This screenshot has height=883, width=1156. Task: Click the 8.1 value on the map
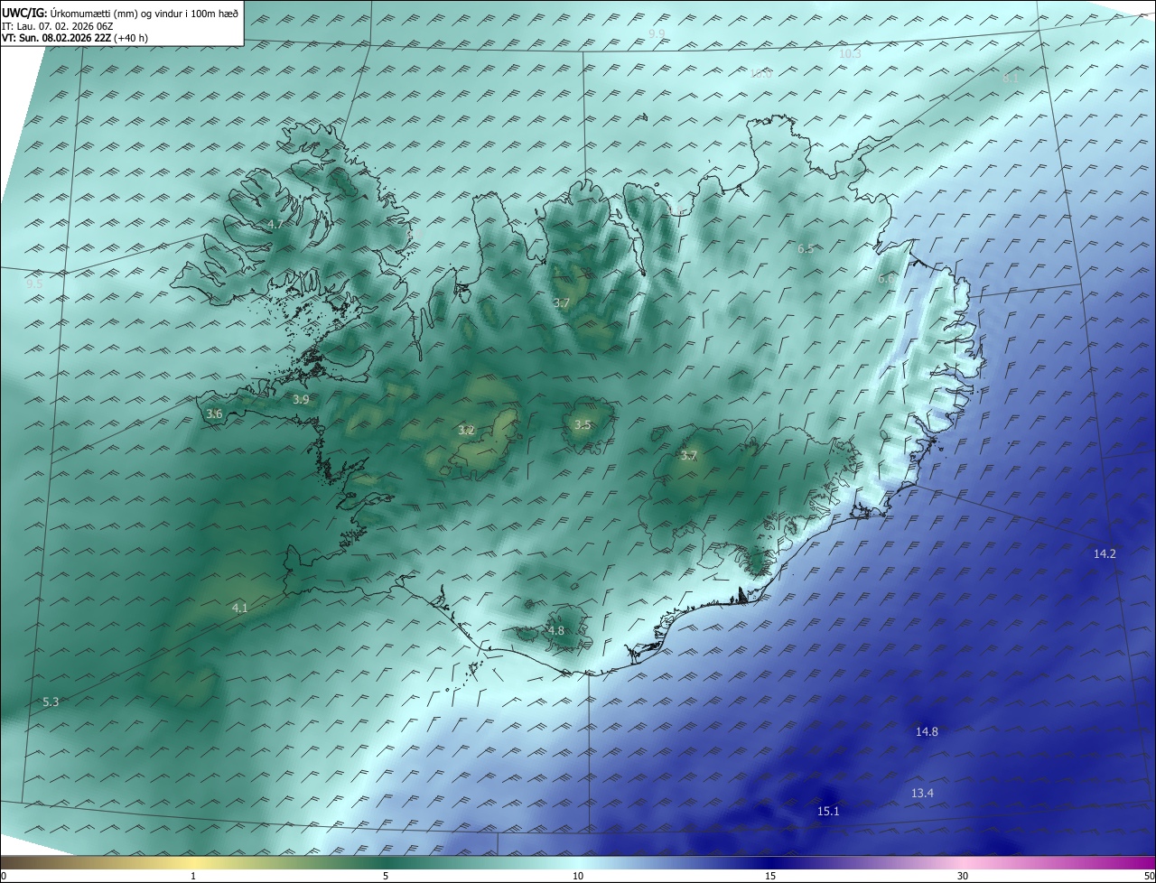pos(1011,79)
